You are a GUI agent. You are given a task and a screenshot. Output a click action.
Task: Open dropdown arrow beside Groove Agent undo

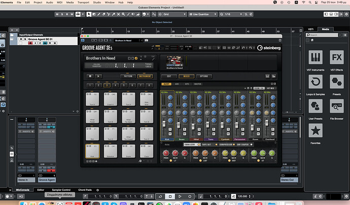[247, 48]
